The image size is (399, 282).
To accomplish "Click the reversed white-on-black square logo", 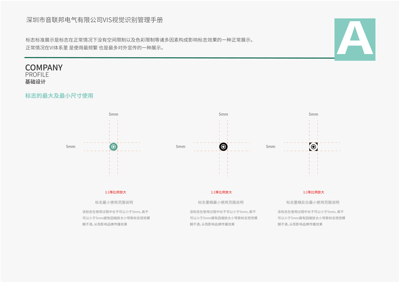I will coord(313,147).
